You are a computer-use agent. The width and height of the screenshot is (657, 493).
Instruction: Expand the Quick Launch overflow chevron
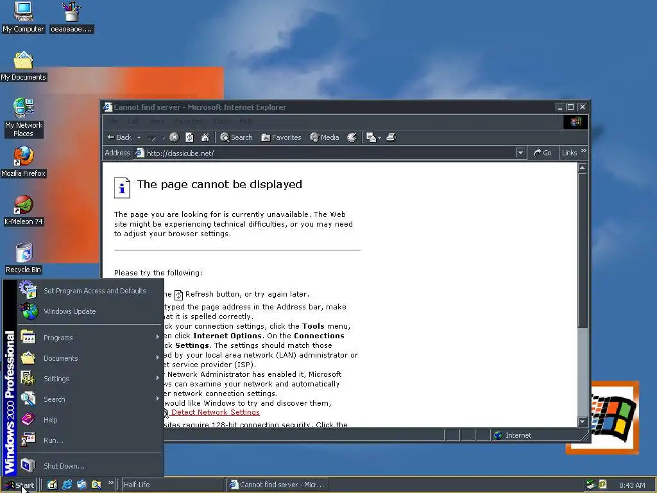[x=110, y=483]
